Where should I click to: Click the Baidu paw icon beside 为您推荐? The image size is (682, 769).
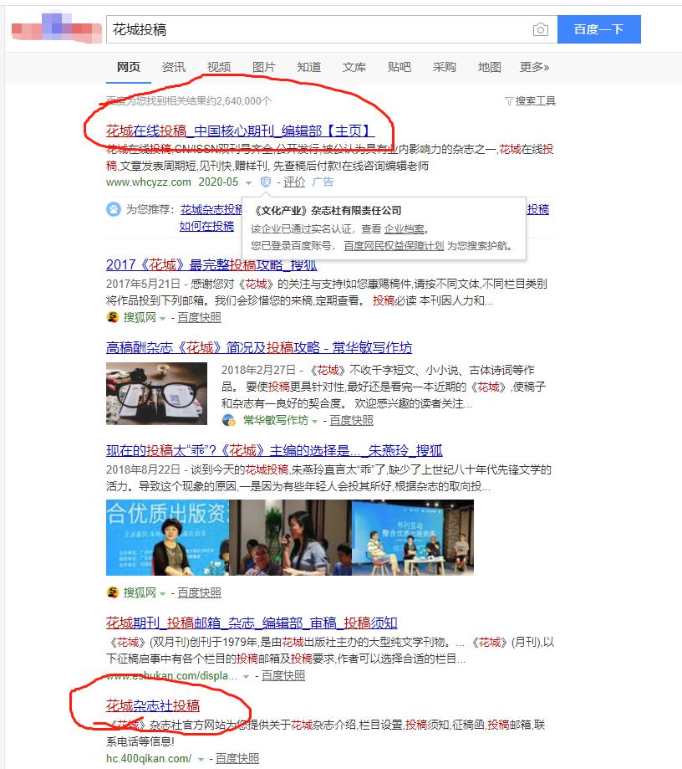114,209
